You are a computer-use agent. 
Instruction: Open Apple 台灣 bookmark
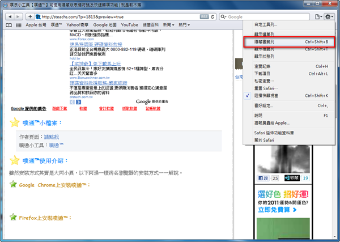pyautogui.click(x=36, y=25)
